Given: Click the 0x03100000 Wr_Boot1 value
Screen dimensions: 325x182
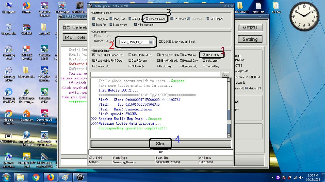Looking at the screenshot, I should (x=215, y=162).
